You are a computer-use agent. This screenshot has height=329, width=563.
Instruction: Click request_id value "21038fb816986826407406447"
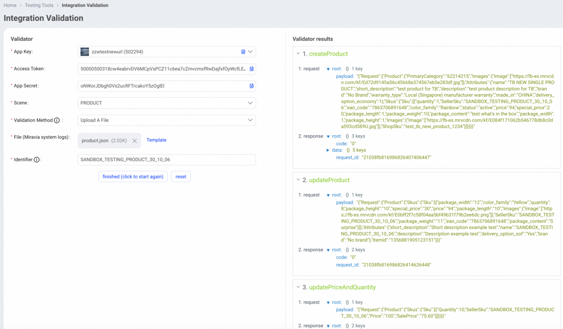point(396,157)
